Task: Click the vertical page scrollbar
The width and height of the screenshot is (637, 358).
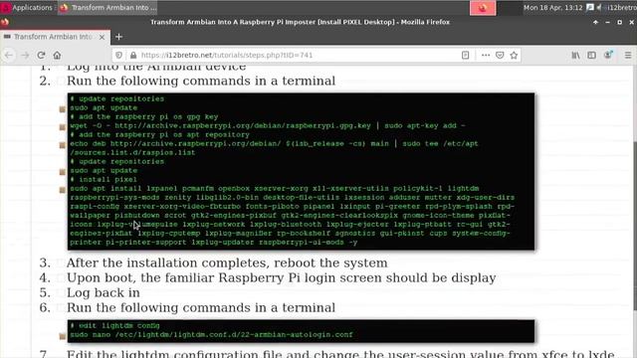Action: pos(634,226)
